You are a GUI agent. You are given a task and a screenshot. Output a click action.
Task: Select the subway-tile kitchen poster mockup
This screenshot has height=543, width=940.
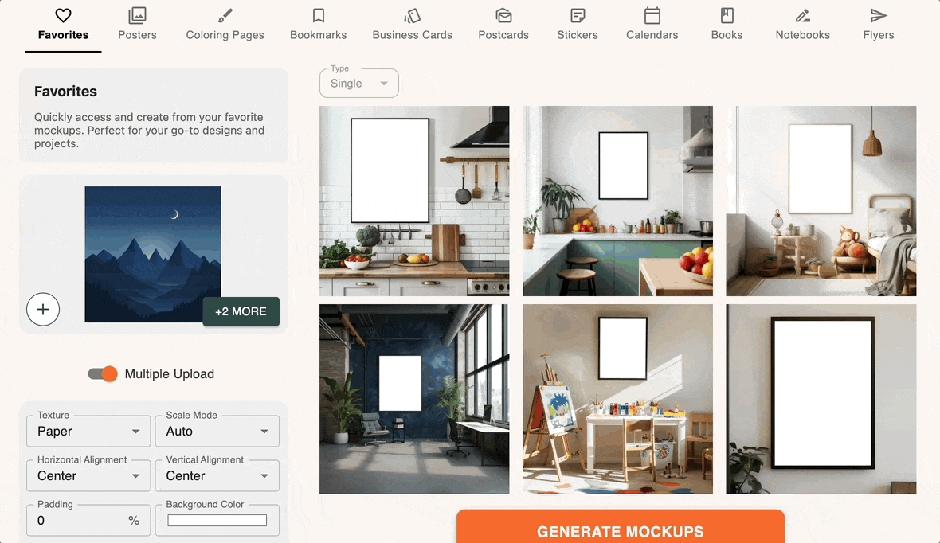[414, 201]
